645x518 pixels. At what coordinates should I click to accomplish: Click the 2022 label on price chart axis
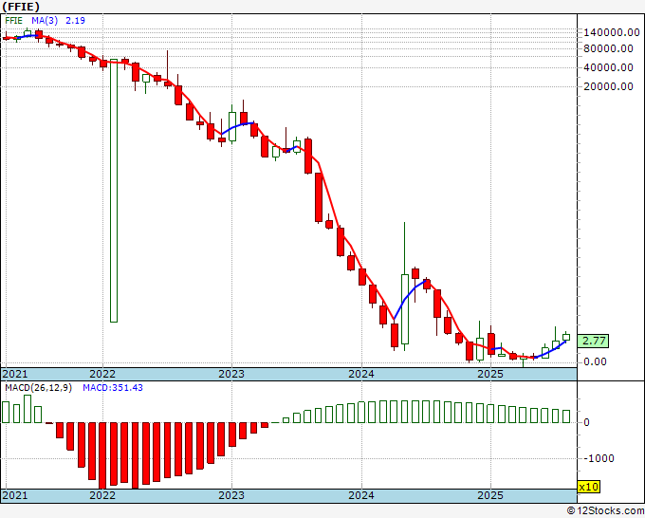click(x=102, y=374)
